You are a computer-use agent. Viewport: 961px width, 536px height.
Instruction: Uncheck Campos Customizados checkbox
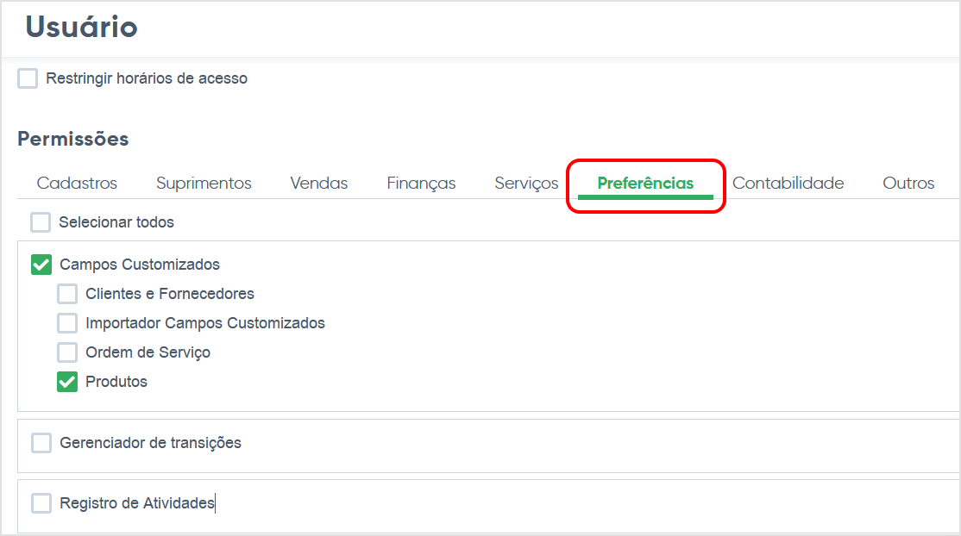pos(41,265)
